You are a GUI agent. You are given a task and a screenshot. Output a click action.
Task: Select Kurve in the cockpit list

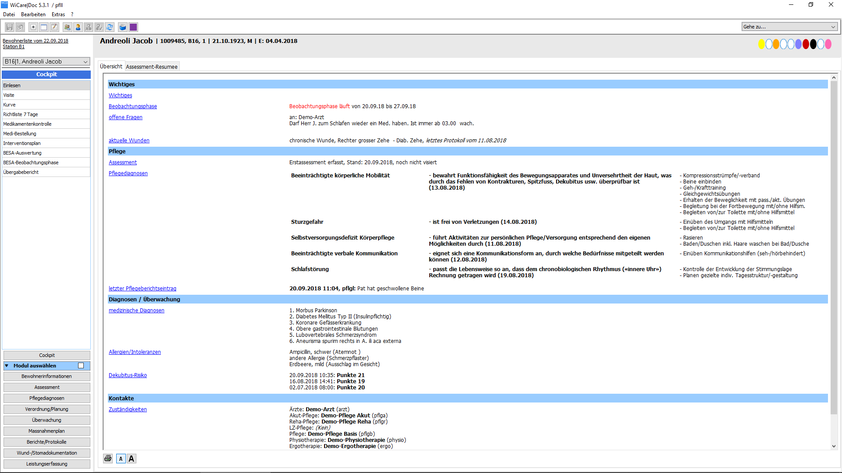pyautogui.click(x=46, y=105)
